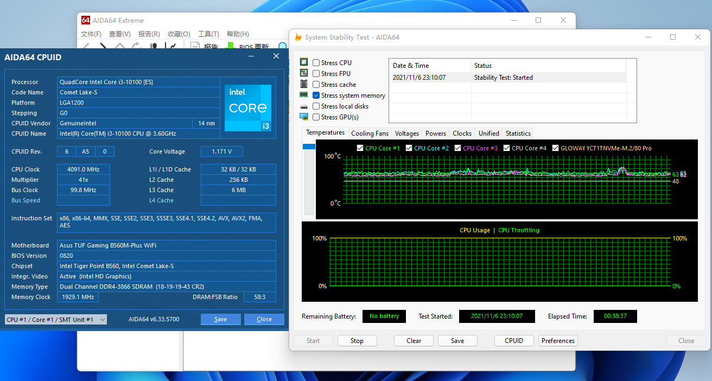Click the Save button in CPUID window
The width and height of the screenshot is (712, 381).
[x=220, y=319]
